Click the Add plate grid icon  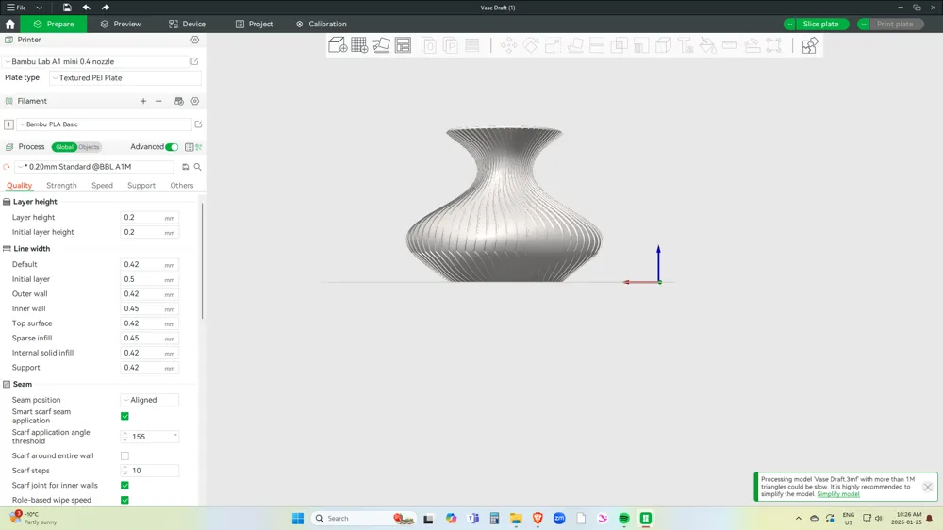click(x=359, y=45)
